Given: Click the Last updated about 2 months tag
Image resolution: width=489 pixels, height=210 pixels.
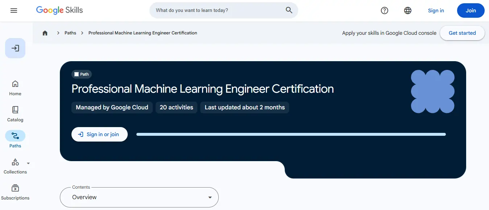Looking at the screenshot, I should click(245, 108).
